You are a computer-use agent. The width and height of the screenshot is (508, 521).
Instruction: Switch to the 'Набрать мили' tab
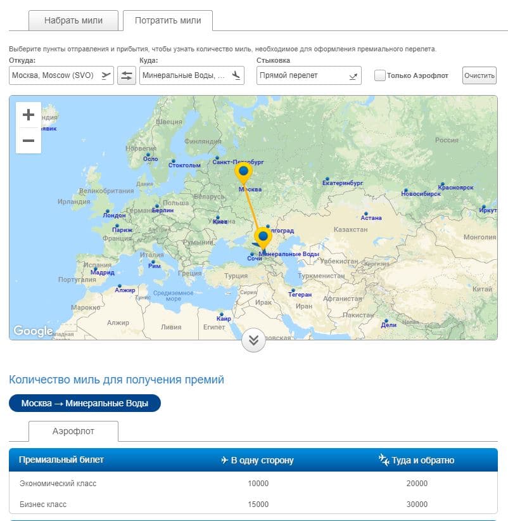tap(73, 20)
